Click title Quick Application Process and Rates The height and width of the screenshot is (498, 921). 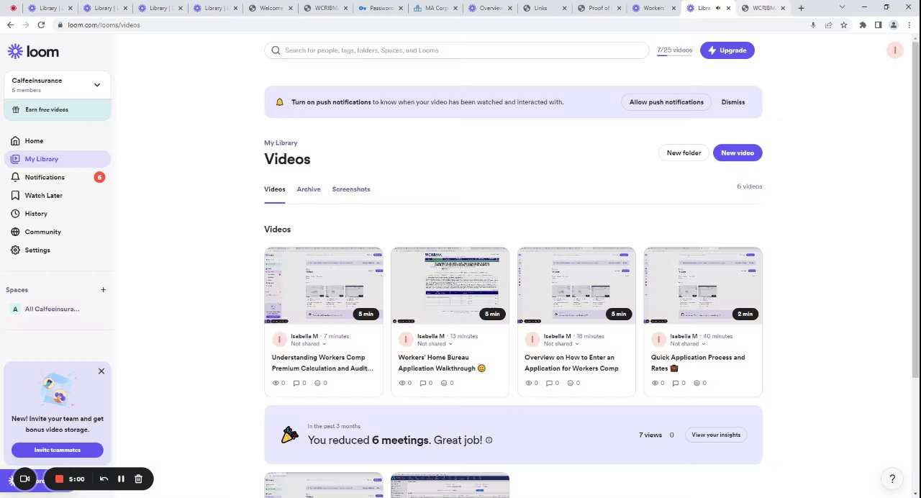click(698, 363)
